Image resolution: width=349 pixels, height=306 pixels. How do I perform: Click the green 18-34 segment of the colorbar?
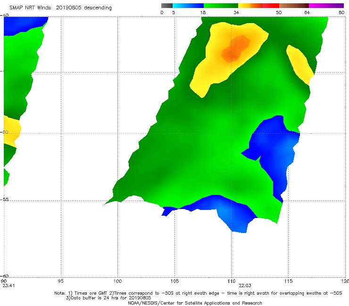[221, 6]
